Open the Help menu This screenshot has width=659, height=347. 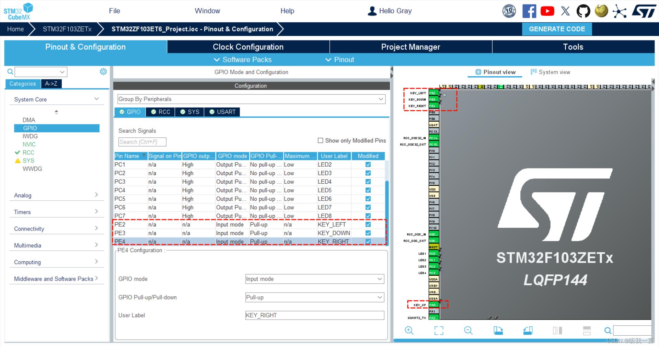click(287, 11)
